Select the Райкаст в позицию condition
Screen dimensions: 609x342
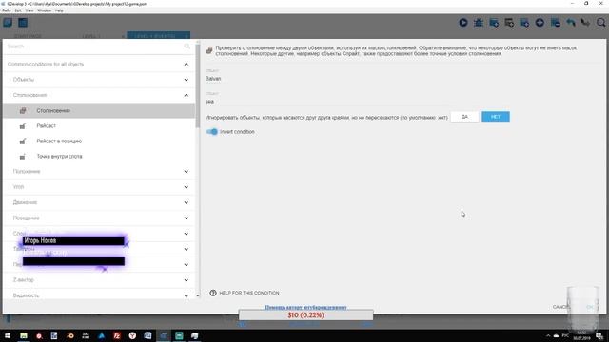point(99,142)
